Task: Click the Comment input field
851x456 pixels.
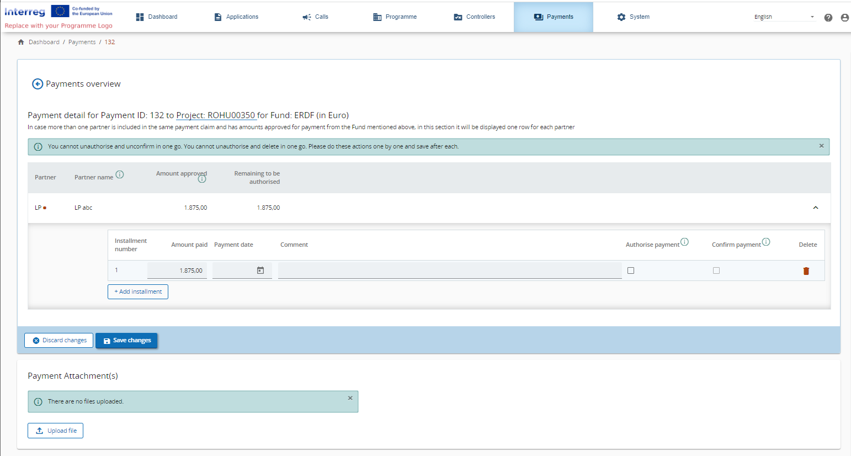Action: (x=449, y=271)
